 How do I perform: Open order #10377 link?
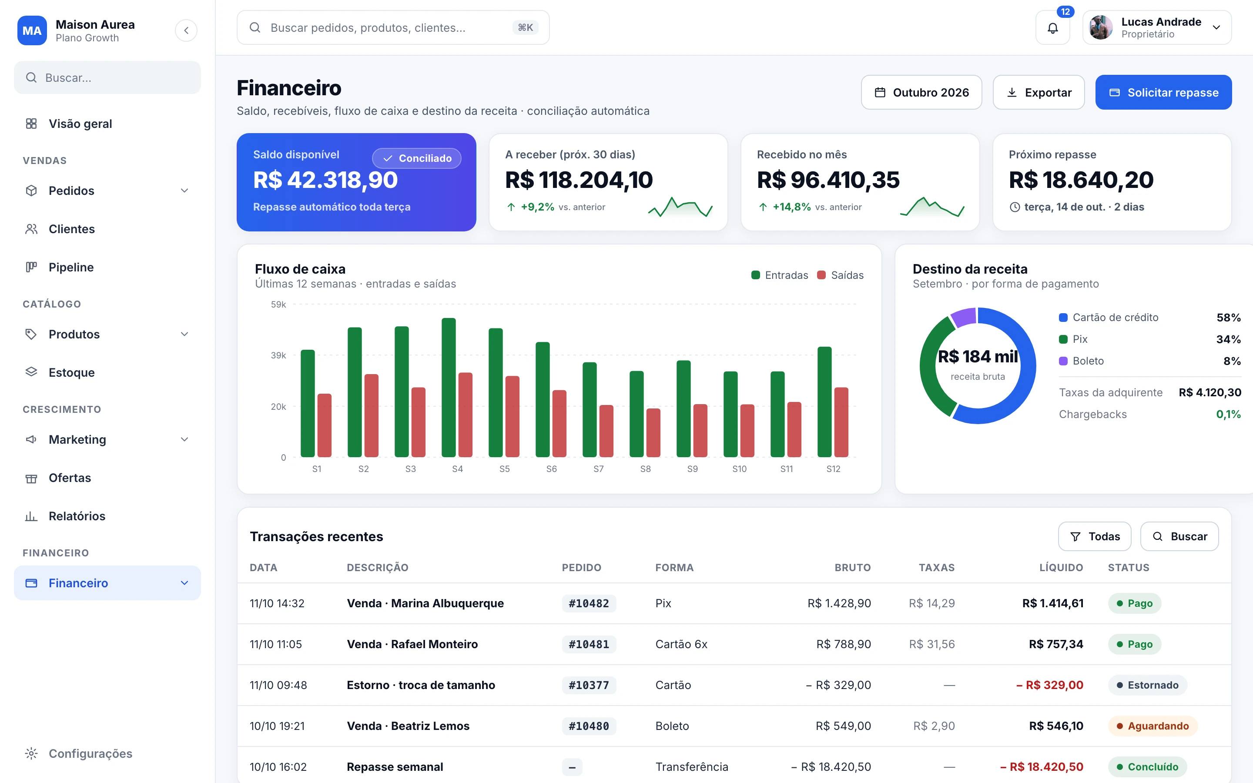tap(589, 685)
